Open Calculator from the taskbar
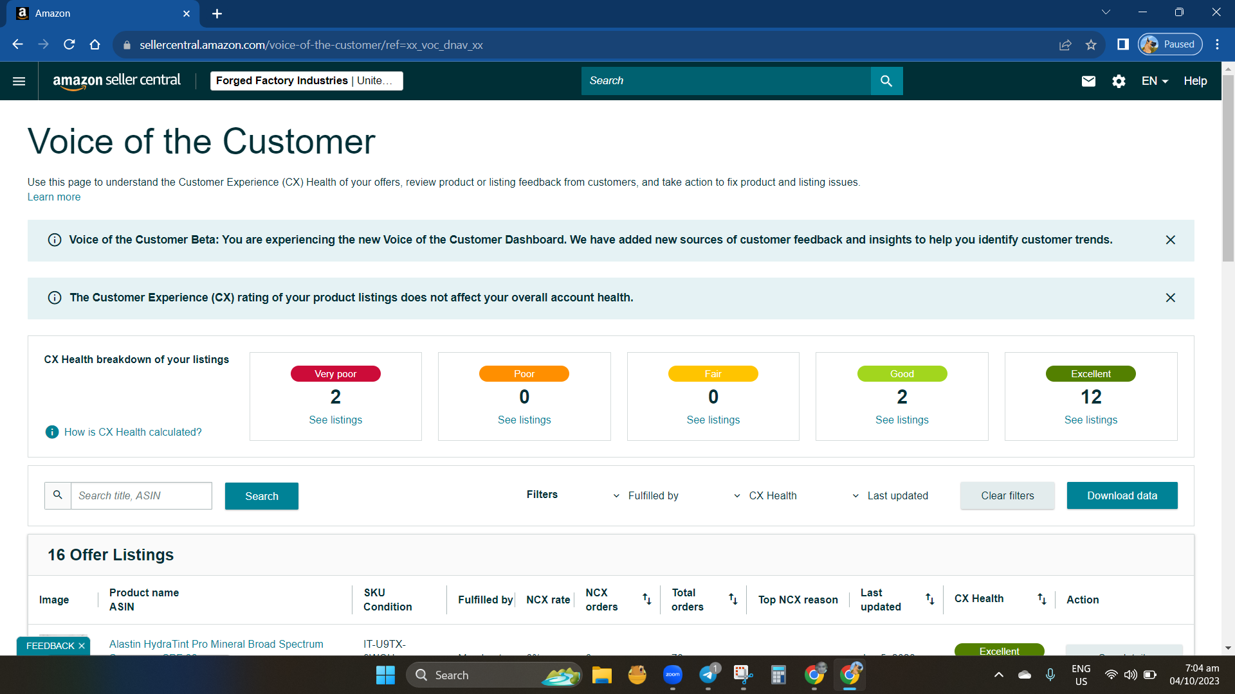The image size is (1235, 694). point(778,675)
